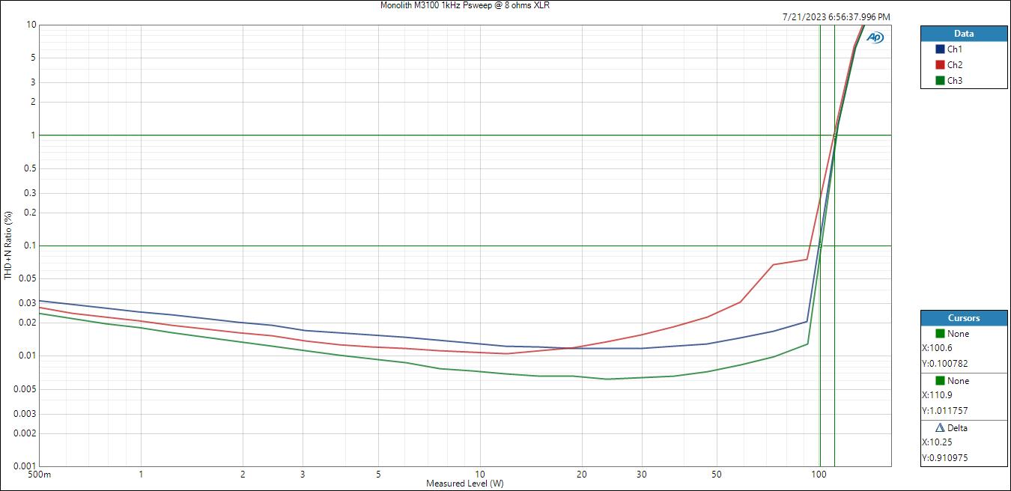Click the Measured Level (W) axis label

point(464,484)
